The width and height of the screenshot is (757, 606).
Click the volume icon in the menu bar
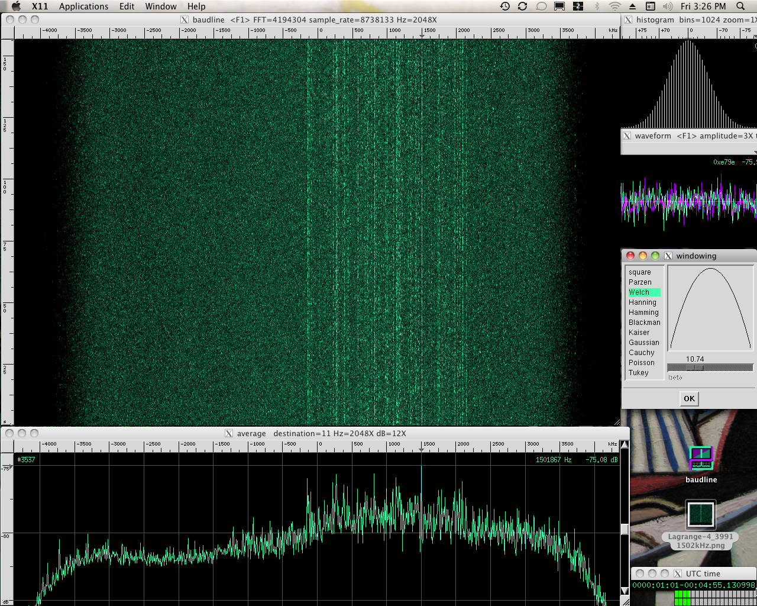coord(668,7)
